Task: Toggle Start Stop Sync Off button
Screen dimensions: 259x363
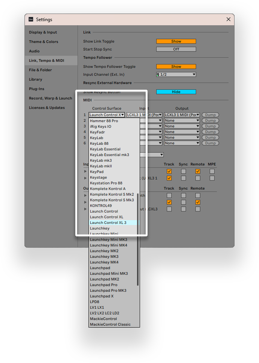Action: [176, 49]
